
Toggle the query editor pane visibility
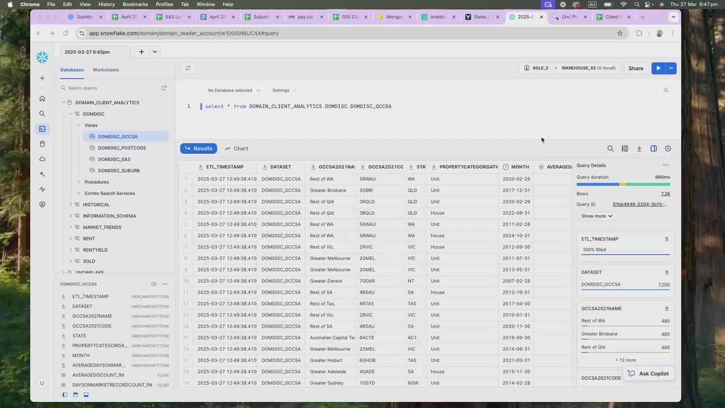(75, 394)
